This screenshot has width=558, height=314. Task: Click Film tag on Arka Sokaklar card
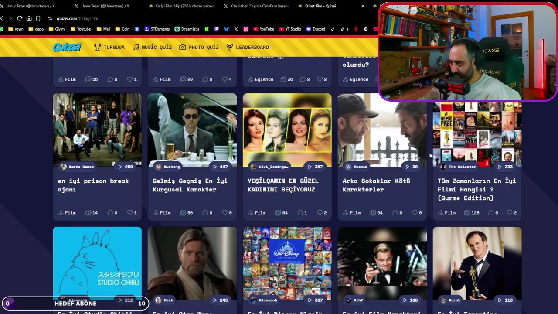352,213
